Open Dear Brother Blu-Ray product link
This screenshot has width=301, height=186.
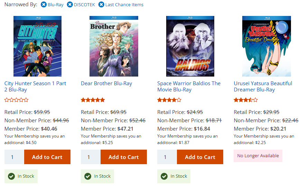[106, 83]
